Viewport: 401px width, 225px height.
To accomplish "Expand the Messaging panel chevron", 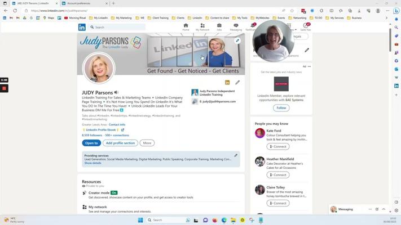I will click(x=384, y=209).
